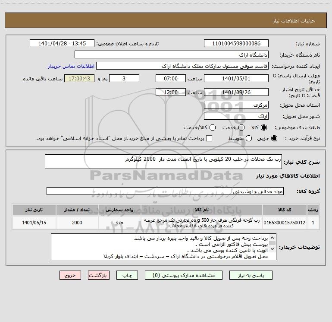Click the response deadline time 07:00

(171, 78)
